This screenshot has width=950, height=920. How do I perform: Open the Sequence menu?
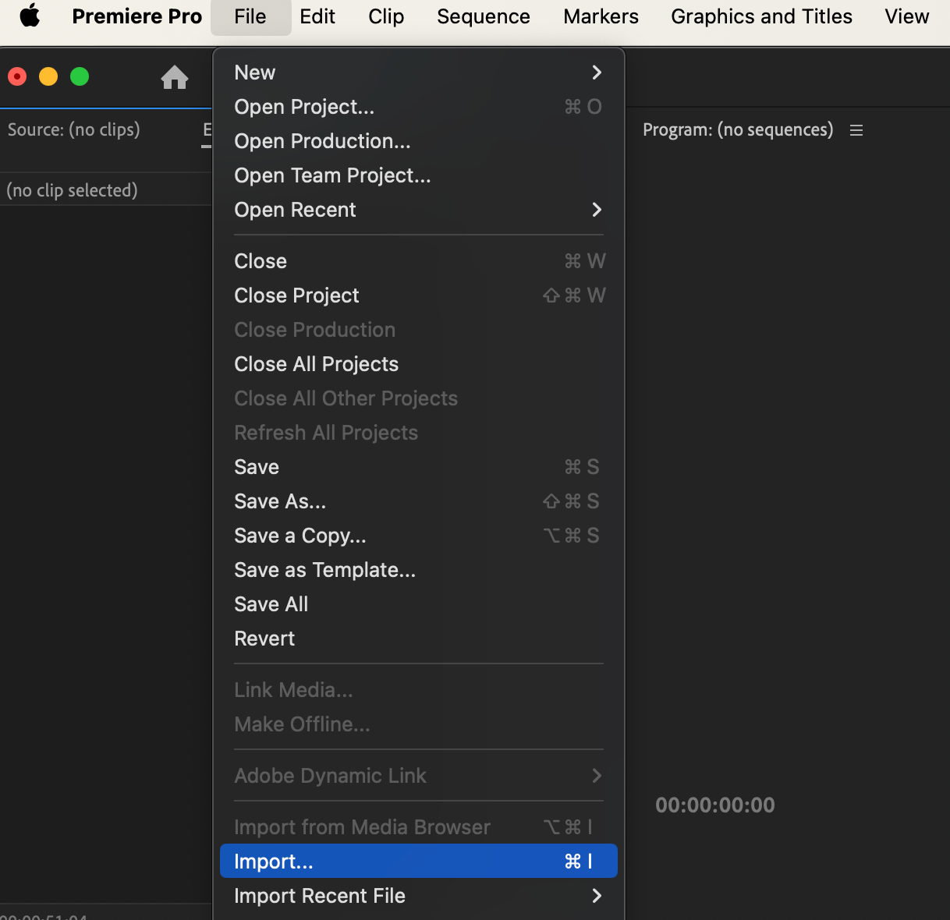(484, 16)
